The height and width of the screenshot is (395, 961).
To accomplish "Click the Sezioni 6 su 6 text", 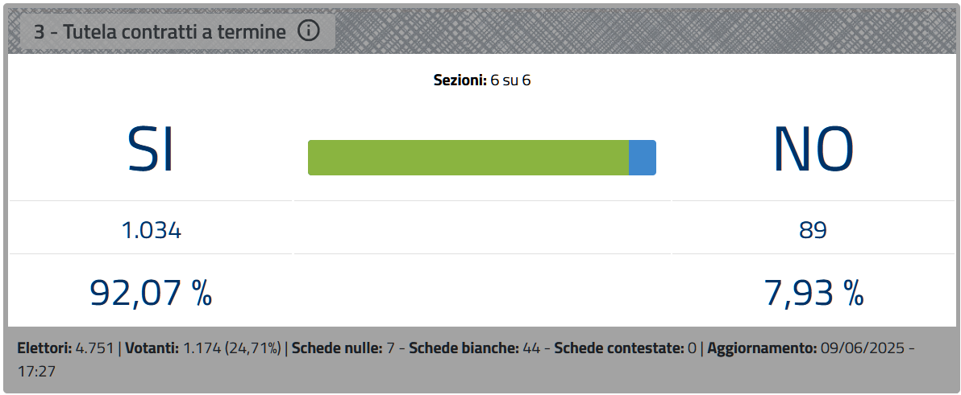I will tap(482, 80).
